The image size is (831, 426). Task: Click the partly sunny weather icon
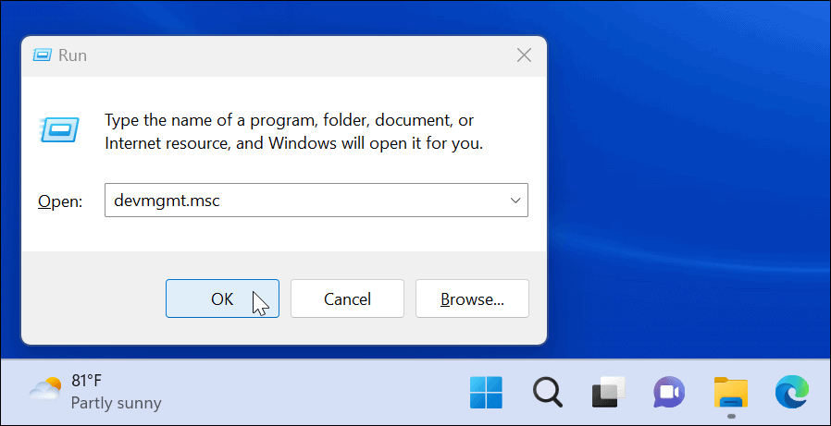point(44,392)
